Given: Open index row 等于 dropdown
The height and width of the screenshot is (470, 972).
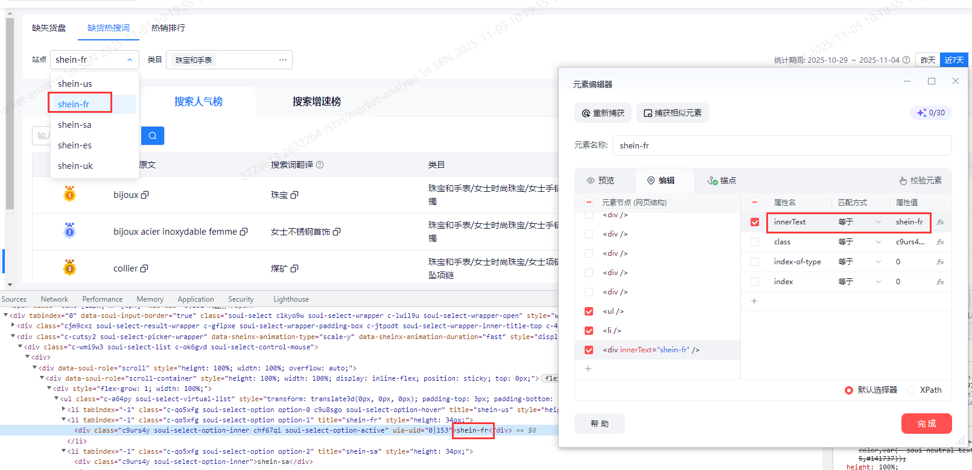Looking at the screenshot, I should [x=860, y=282].
